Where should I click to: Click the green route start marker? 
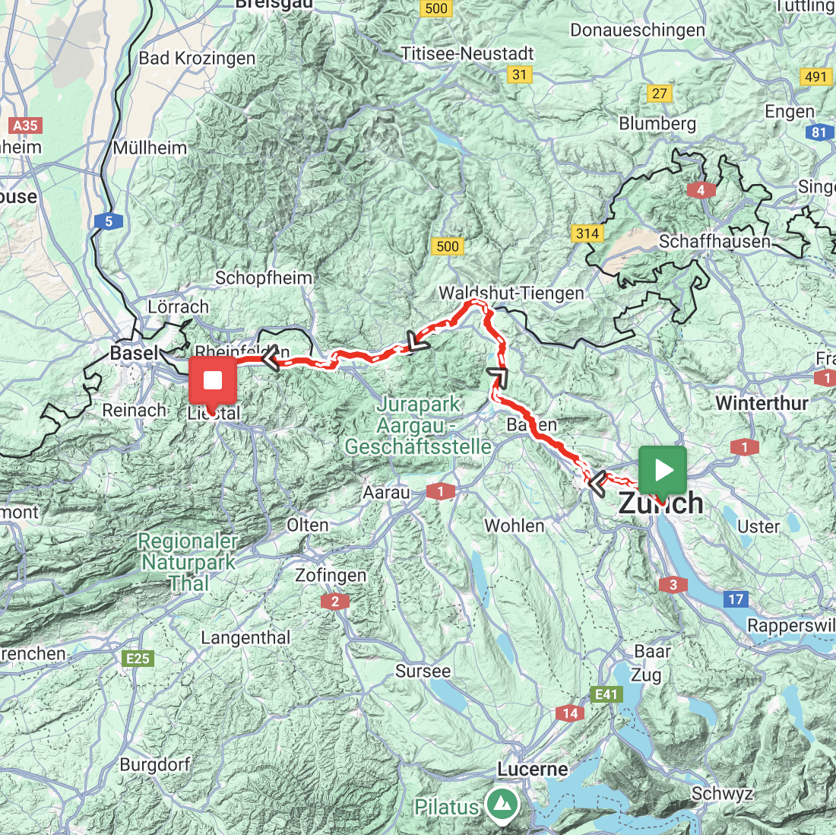click(x=662, y=471)
